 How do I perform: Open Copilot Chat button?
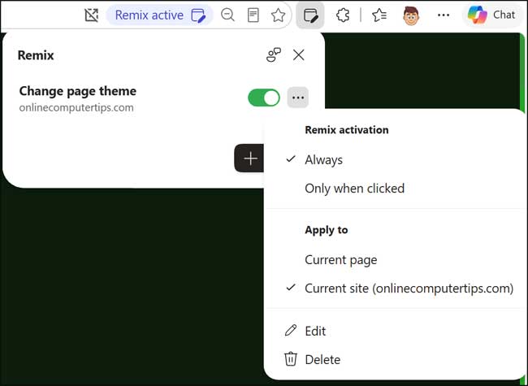tap(491, 15)
